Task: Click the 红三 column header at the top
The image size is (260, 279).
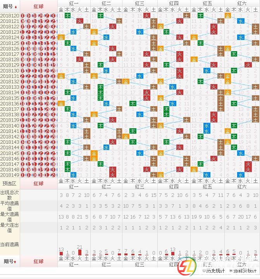Action: (x=140, y=3)
